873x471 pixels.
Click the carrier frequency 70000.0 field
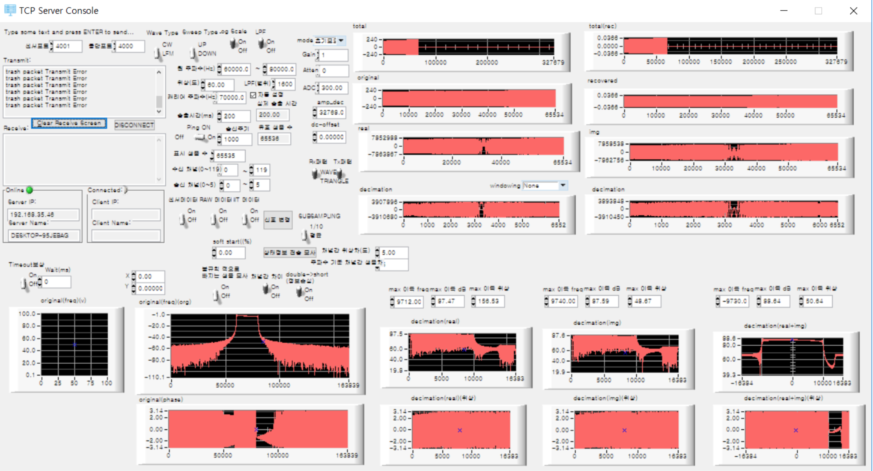[x=231, y=98]
